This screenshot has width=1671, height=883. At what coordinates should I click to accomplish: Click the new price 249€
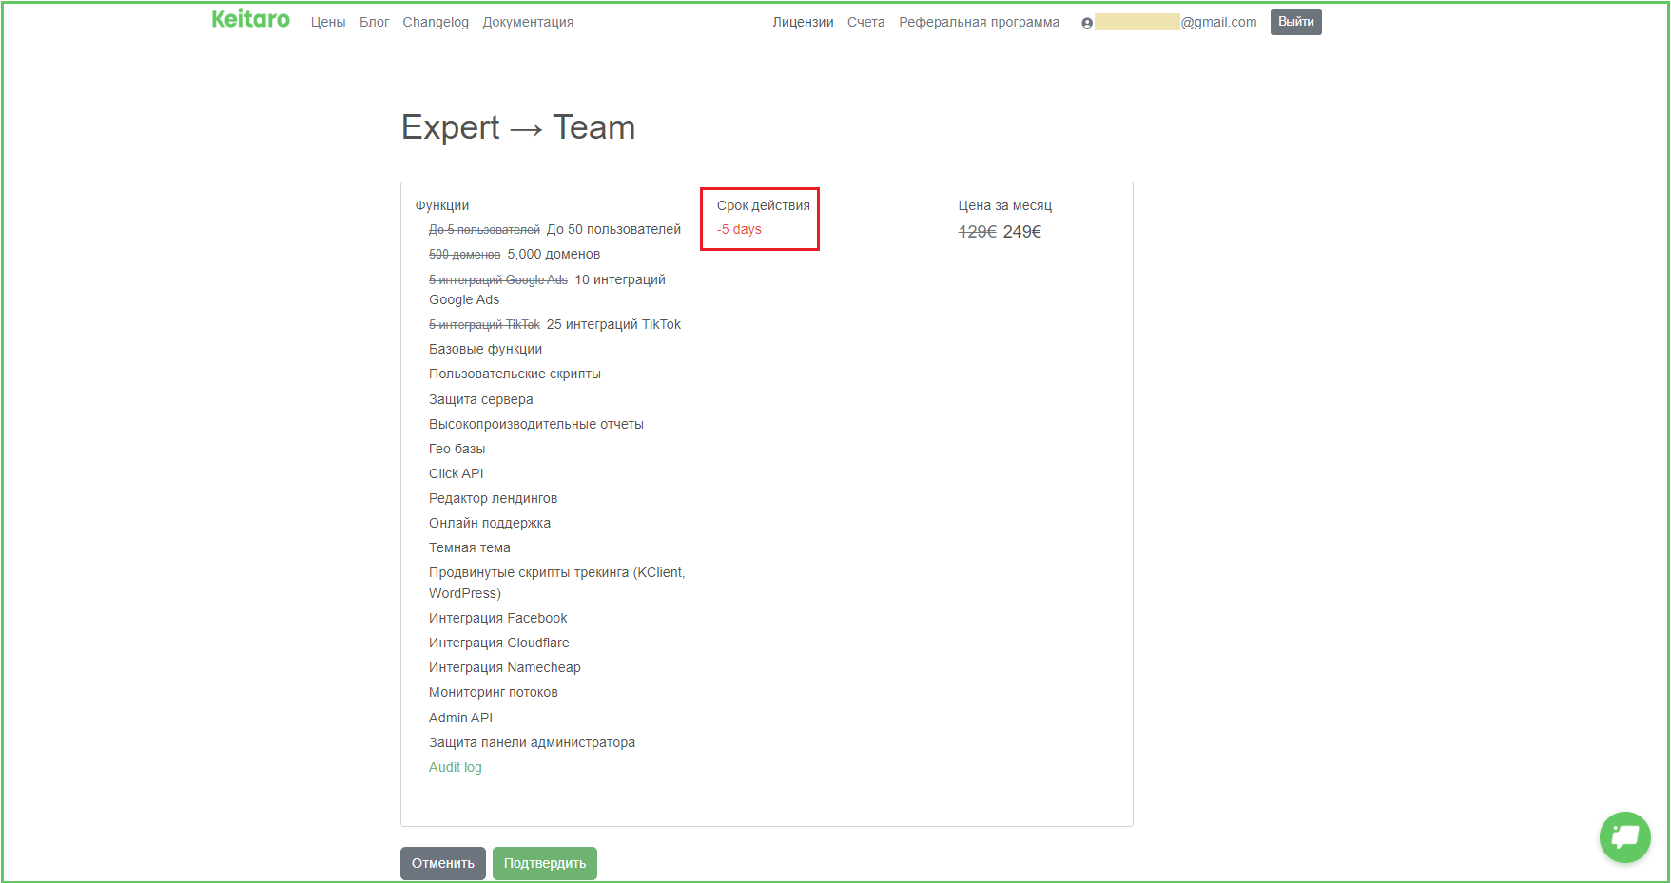(1022, 232)
